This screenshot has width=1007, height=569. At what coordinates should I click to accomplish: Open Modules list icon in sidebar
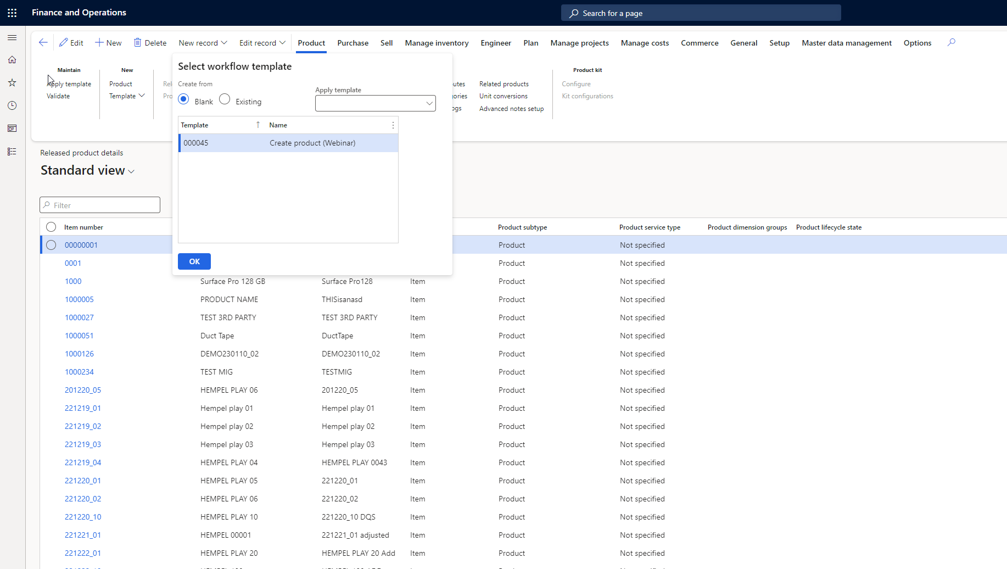point(12,152)
